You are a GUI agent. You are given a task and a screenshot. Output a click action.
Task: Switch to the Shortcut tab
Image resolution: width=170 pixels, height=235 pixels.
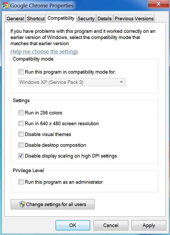coord(36,18)
